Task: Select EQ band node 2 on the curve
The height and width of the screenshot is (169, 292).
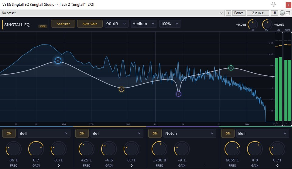Action: (x=122, y=89)
